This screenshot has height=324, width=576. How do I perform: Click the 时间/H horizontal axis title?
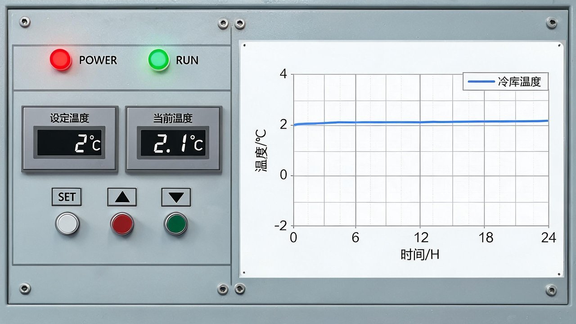[x=420, y=255]
